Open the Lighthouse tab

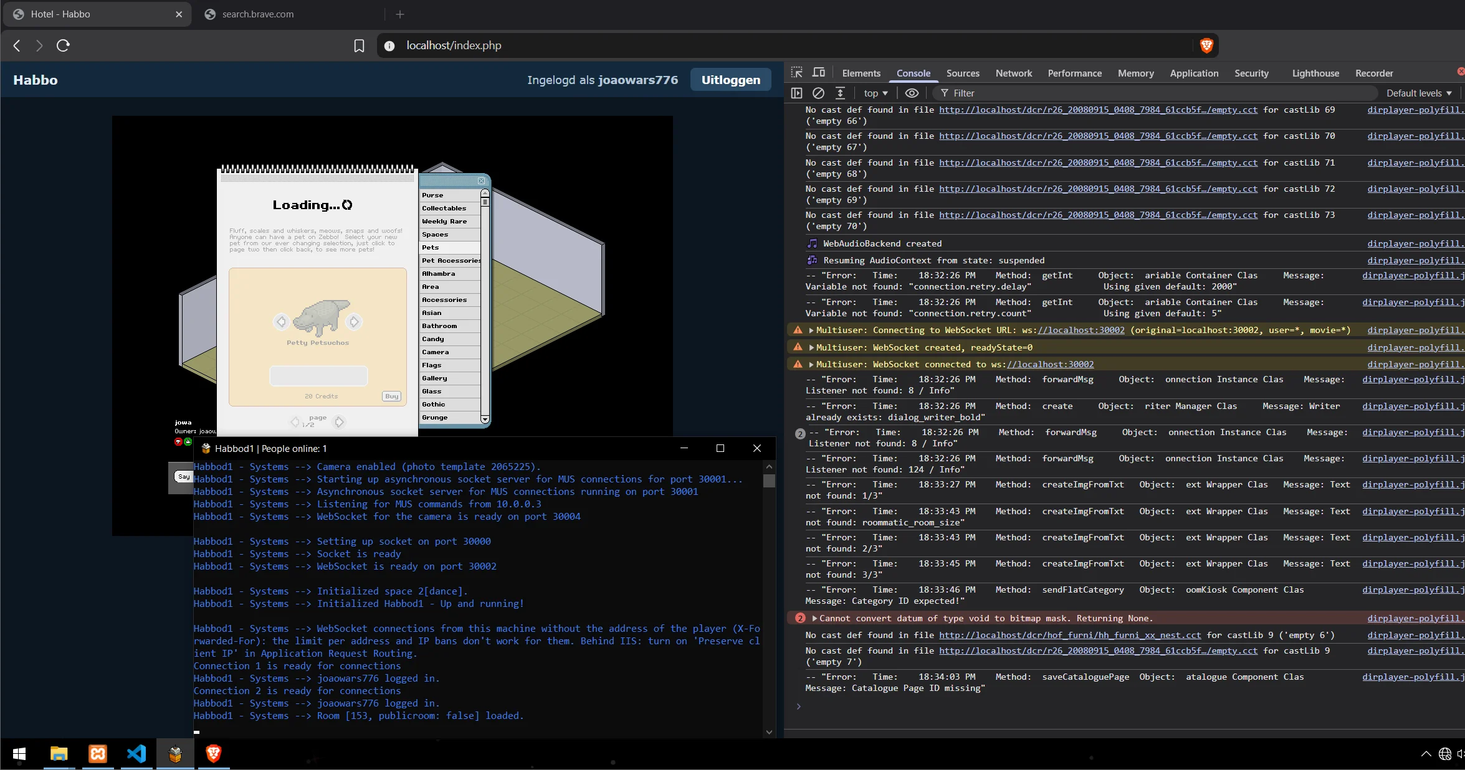(1315, 73)
